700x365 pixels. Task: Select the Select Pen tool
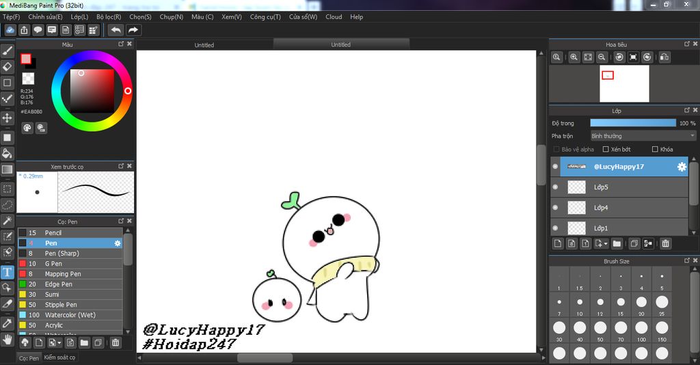click(x=7, y=237)
